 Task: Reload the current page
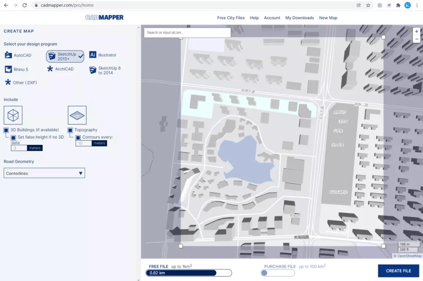click(x=25, y=5)
